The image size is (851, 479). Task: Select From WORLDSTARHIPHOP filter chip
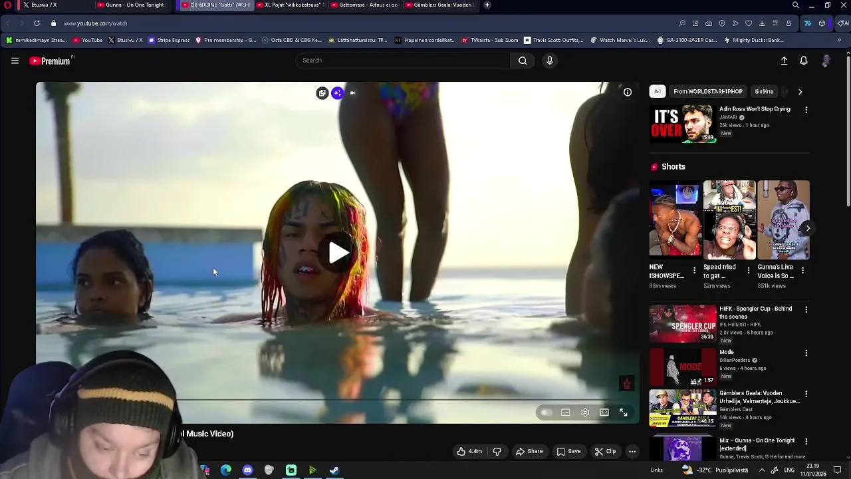click(707, 91)
